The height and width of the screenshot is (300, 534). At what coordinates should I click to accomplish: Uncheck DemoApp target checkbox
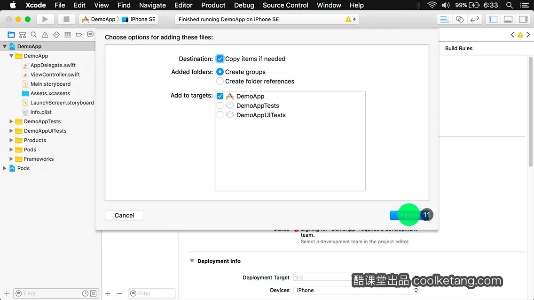(220, 96)
